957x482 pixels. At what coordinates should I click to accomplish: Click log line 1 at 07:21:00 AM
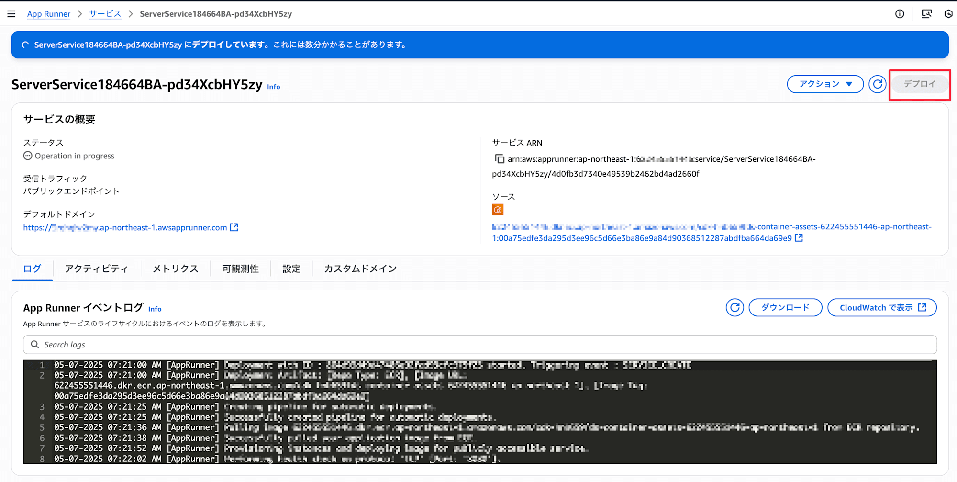[x=480, y=365]
